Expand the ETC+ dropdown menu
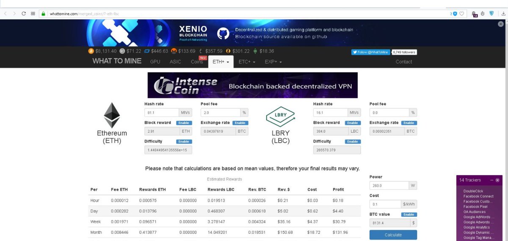Viewport: 508px width, 241px height. 247,62
